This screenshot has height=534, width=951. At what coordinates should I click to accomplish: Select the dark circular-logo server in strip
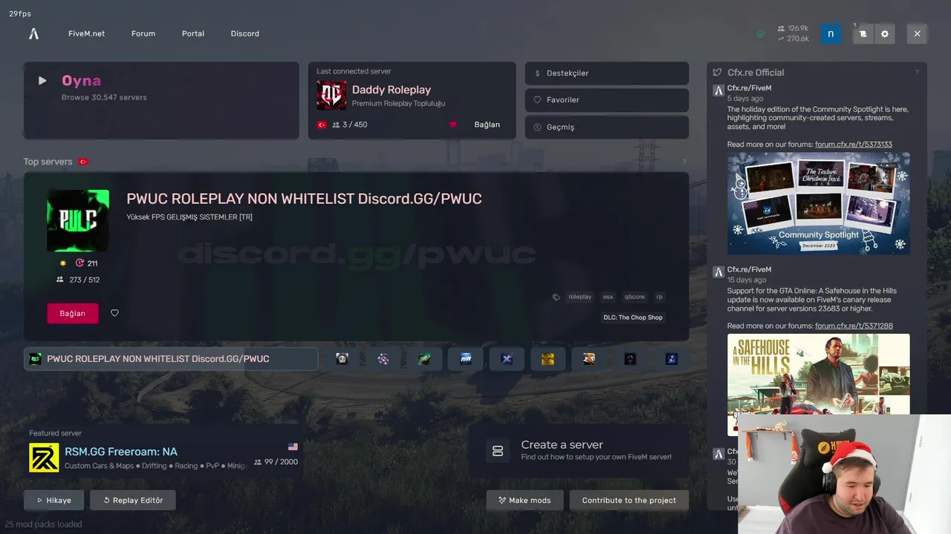pyautogui.click(x=630, y=359)
